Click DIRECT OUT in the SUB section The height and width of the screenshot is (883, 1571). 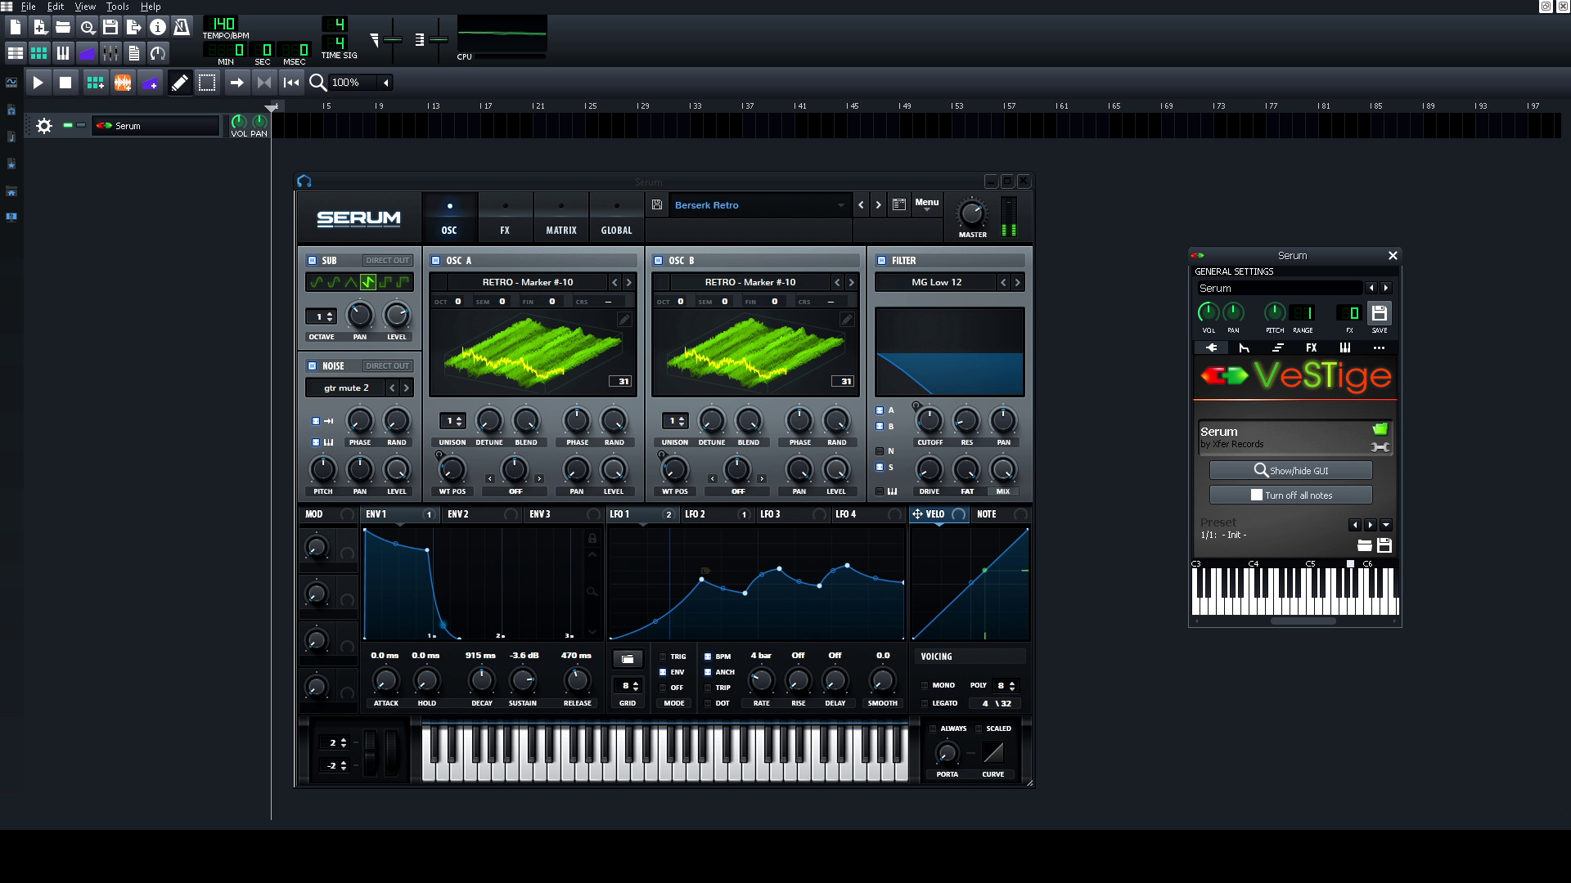click(x=387, y=261)
